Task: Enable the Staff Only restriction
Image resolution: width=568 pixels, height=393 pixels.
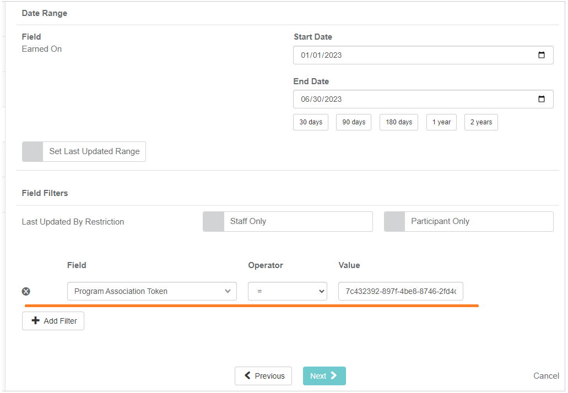Action: click(x=214, y=221)
